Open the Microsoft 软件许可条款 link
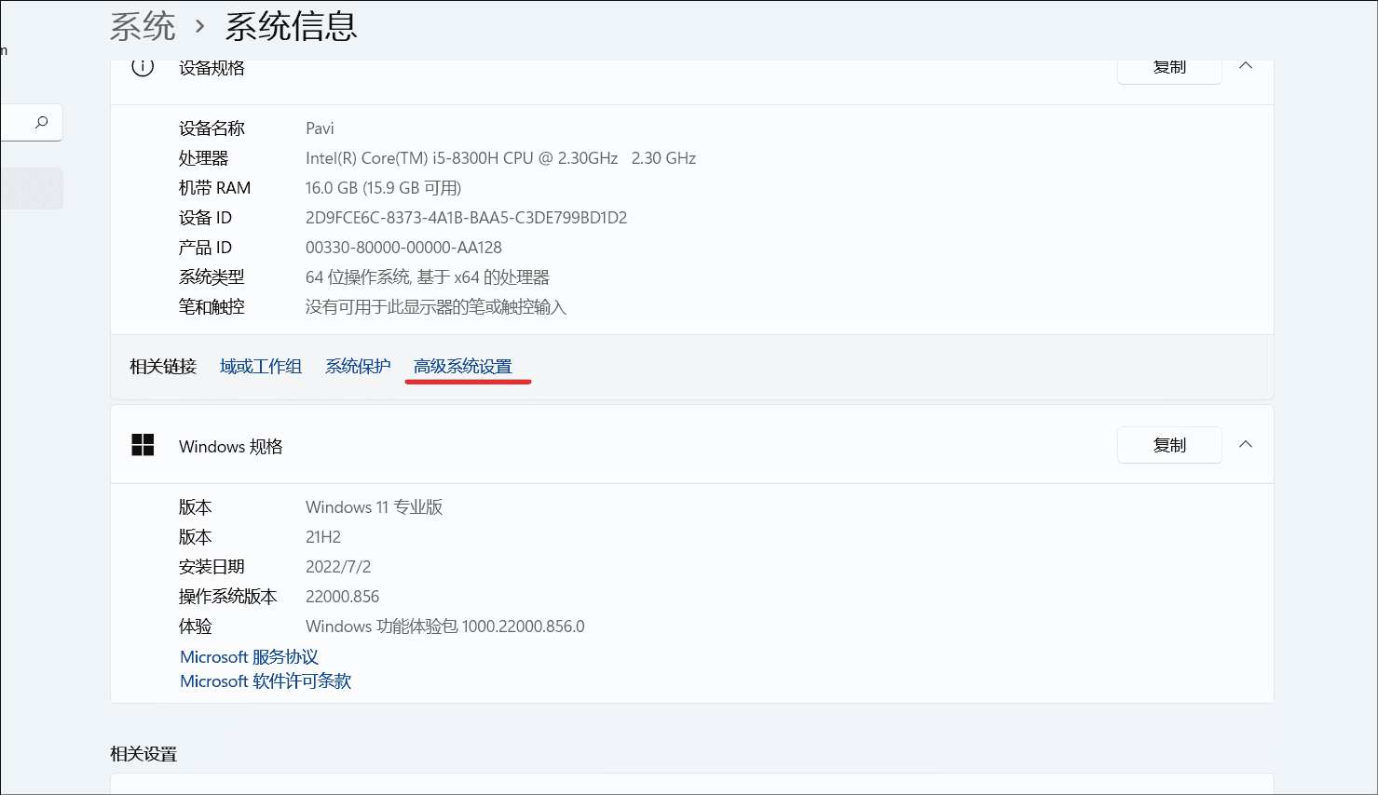 coord(266,681)
